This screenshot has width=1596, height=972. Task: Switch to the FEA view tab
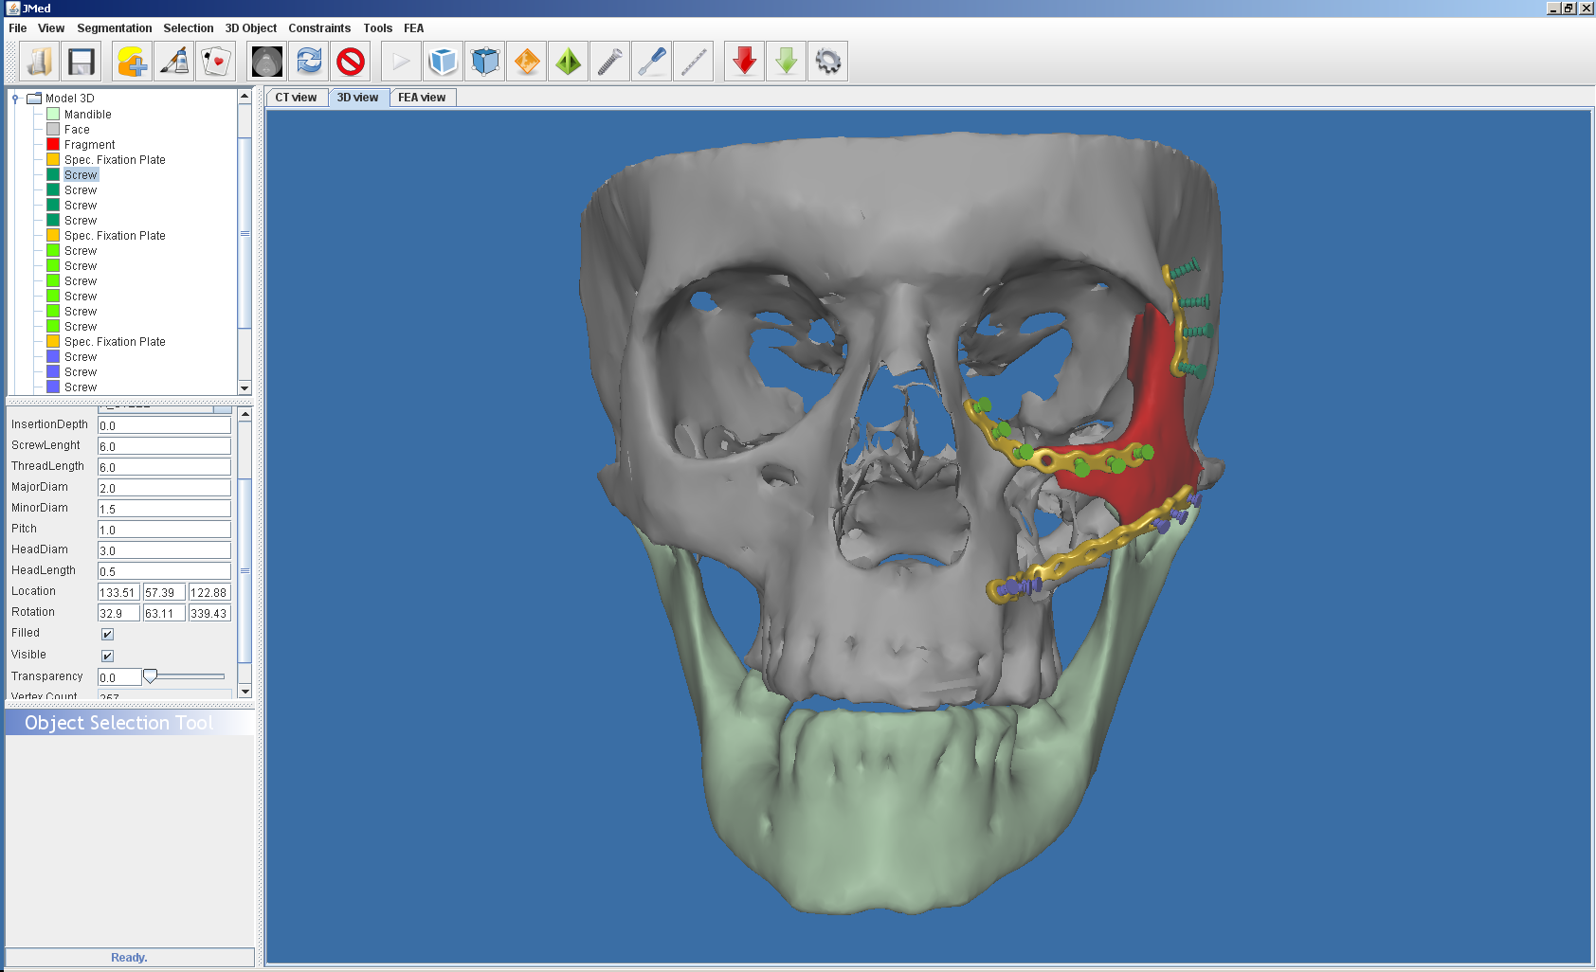422,98
